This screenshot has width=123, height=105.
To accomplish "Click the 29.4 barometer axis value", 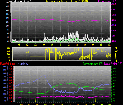I will pyautogui.click(x=114, y=25).
